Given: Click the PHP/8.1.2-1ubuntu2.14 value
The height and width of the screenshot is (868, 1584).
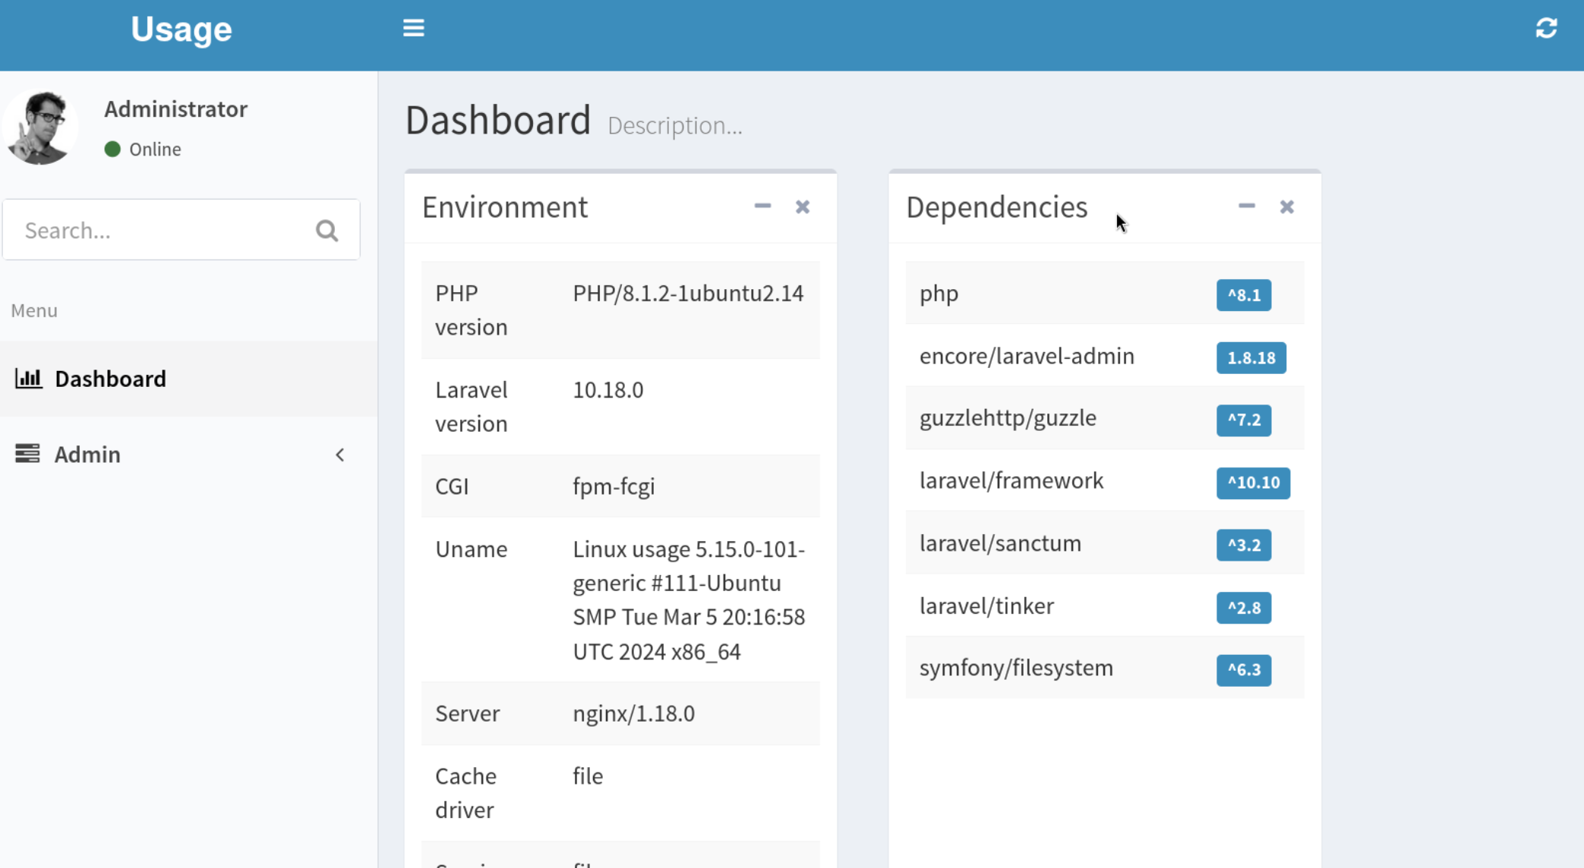Looking at the screenshot, I should [x=688, y=293].
